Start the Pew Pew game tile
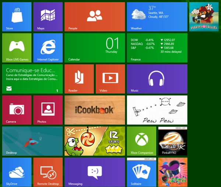221x187 pixels. [x=157, y=110]
